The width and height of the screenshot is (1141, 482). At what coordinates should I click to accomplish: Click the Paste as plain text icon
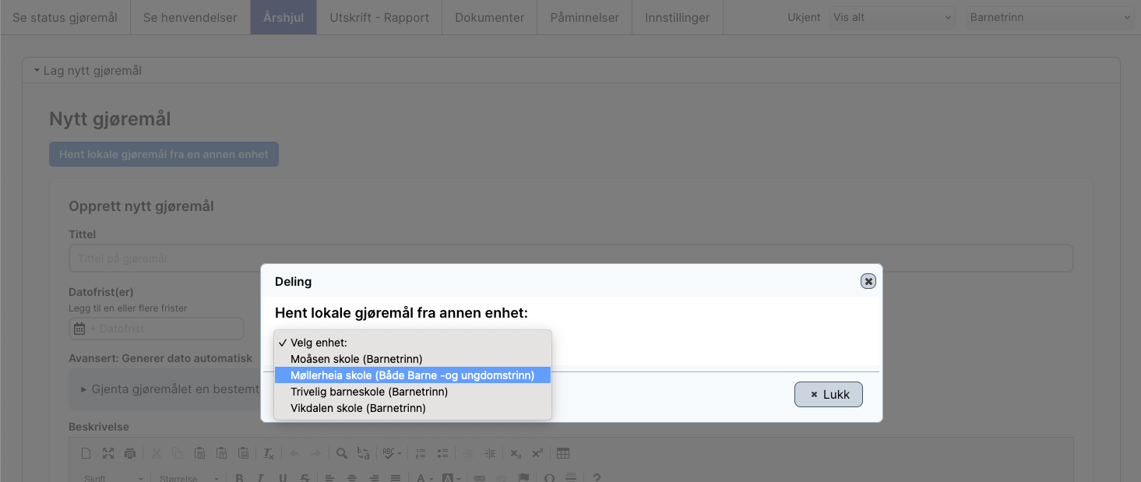[x=221, y=453]
